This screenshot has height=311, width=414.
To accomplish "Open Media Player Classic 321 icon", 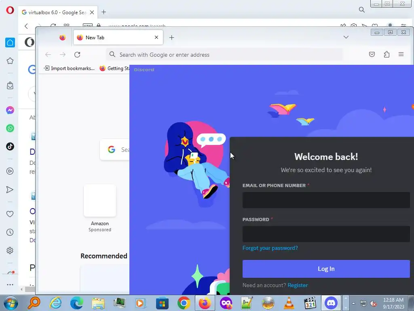I will [310, 303].
